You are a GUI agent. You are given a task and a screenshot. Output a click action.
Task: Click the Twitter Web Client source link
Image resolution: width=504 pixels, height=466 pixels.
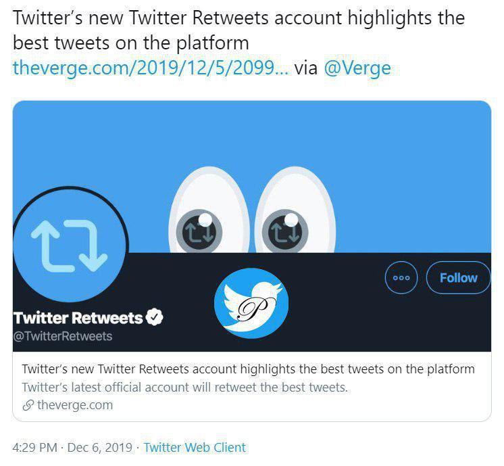coord(195,447)
